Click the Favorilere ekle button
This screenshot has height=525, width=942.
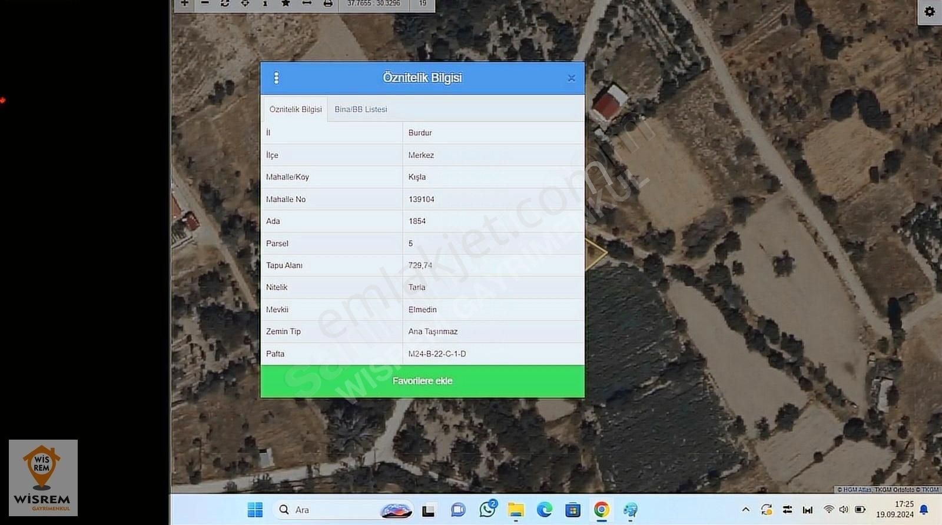422,381
